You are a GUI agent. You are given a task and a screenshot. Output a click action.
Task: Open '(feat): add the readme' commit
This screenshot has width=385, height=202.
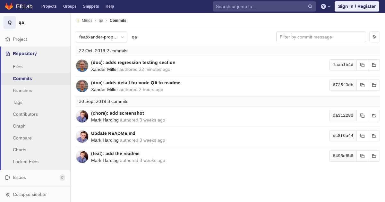(115, 154)
